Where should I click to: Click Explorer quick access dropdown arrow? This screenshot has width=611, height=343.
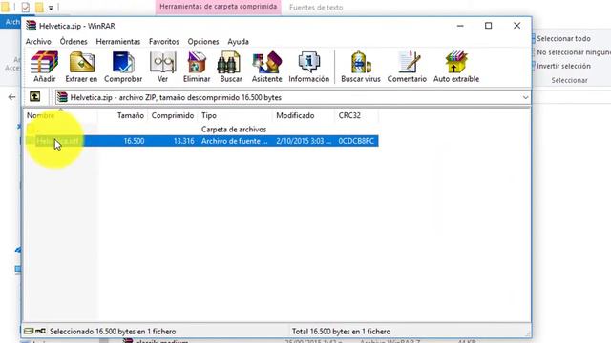click(x=51, y=8)
